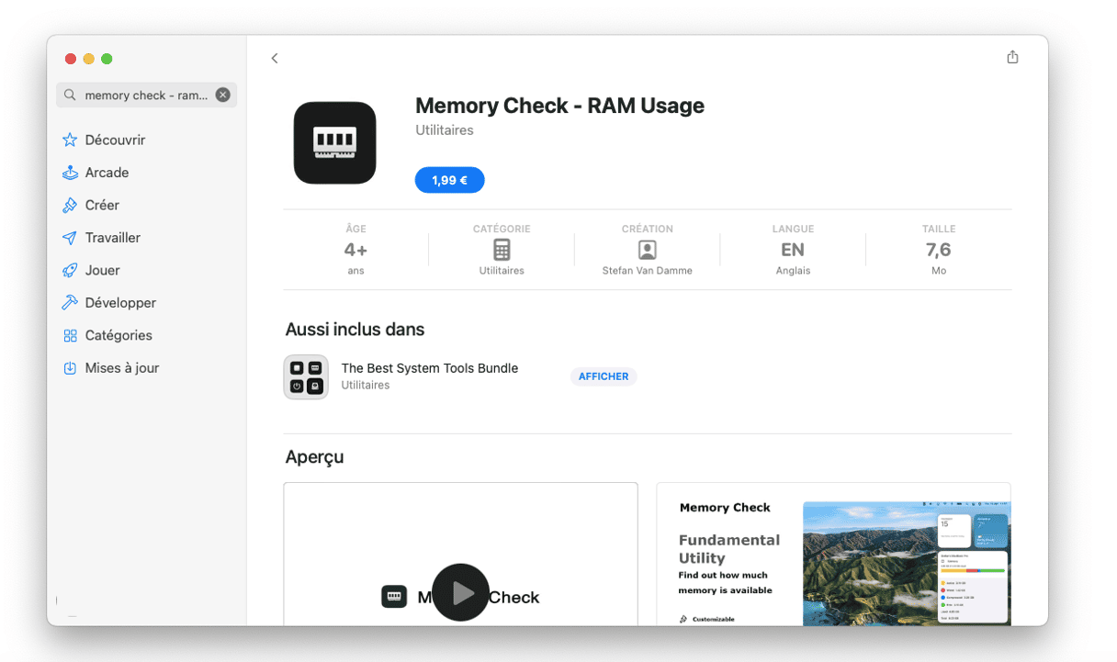Click the Memory Check app icon
This screenshot has width=1117, height=662.
[x=335, y=142]
